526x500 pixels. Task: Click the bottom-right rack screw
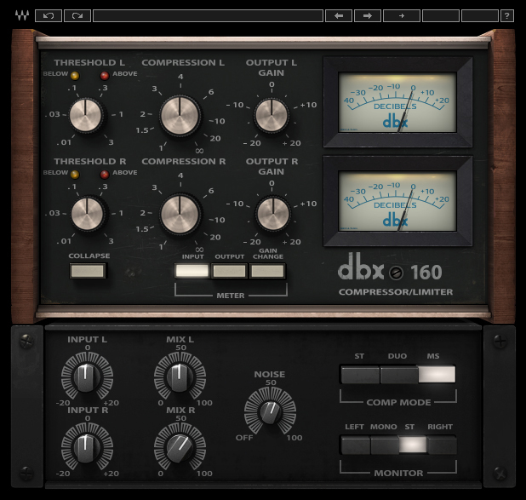point(500,473)
